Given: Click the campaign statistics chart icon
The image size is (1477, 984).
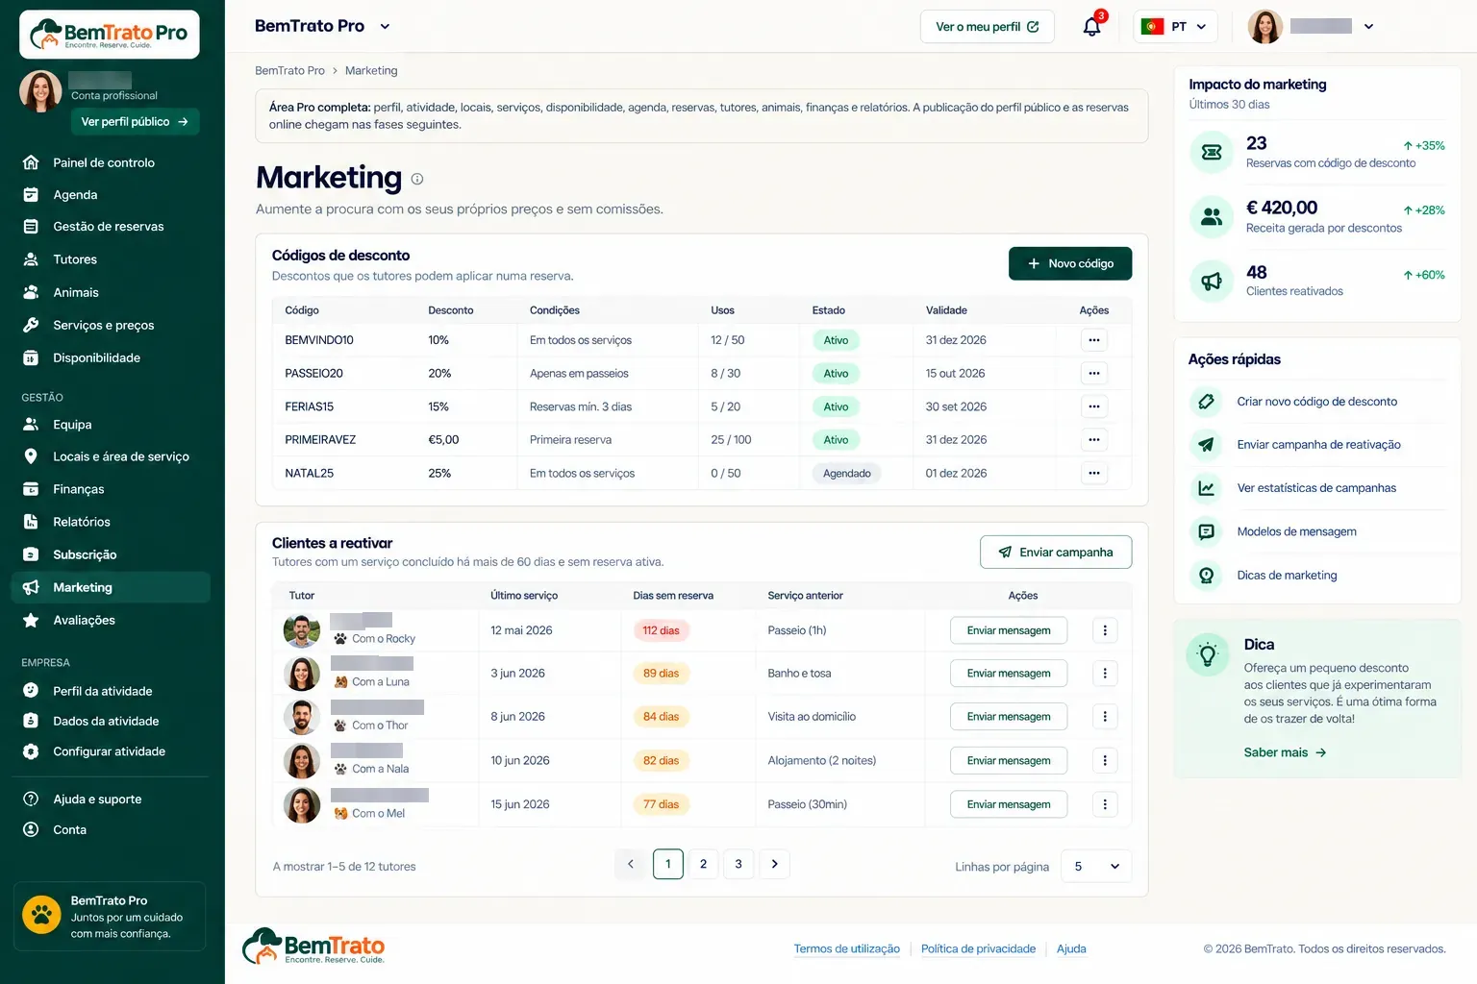Looking at the screenshot, I should 1206,488.
